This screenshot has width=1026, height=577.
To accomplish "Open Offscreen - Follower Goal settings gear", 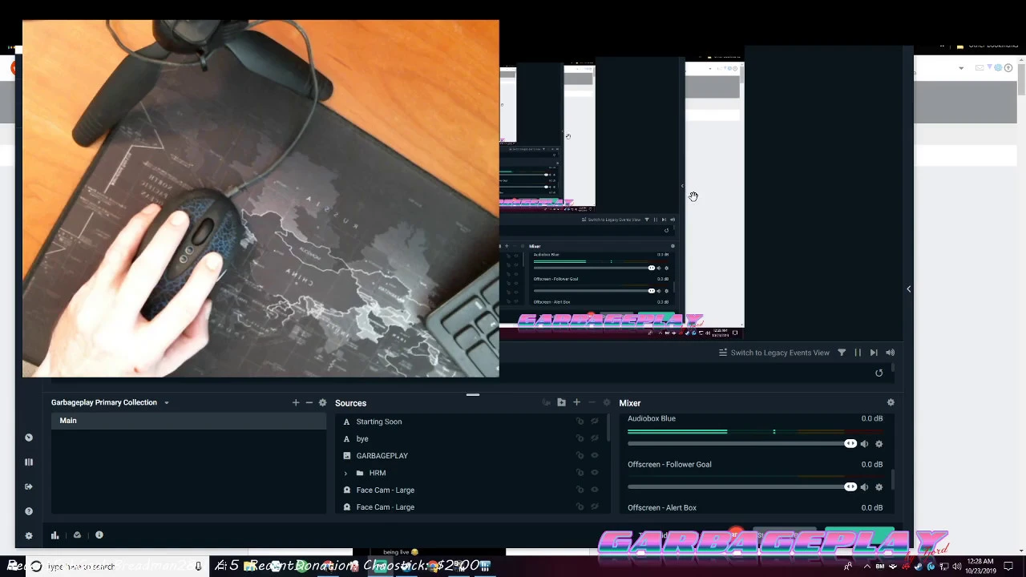I will (x=879, y=487).
